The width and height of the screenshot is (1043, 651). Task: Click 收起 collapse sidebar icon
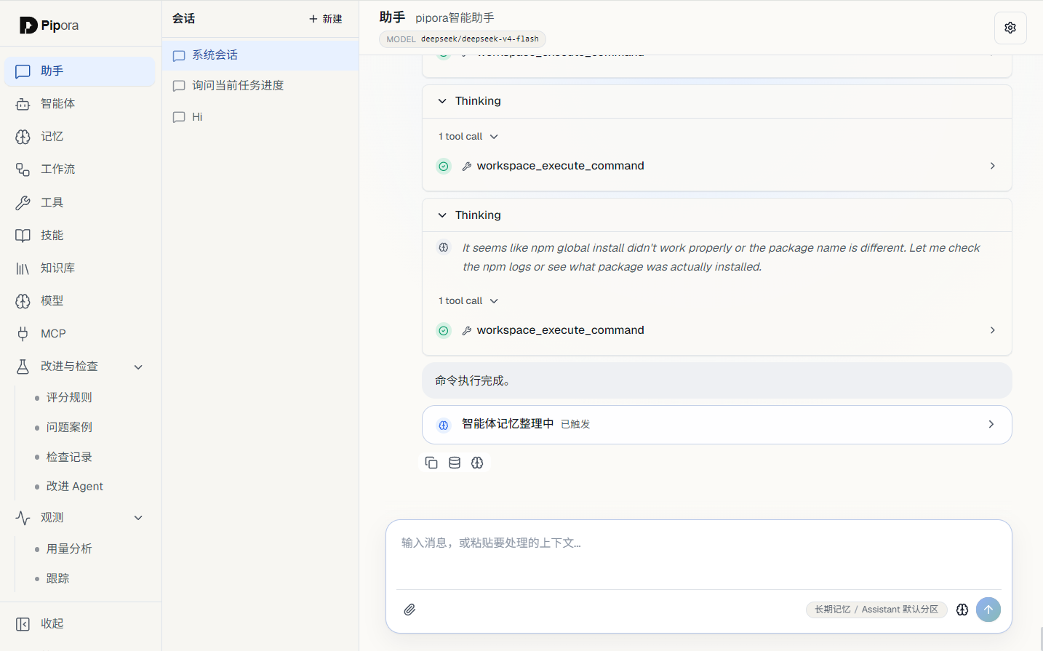(23, 624)
